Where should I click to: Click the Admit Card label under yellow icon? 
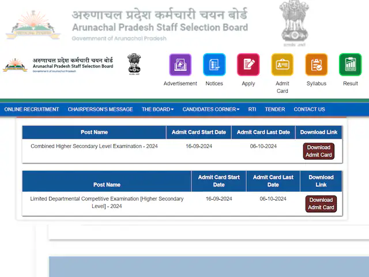(x=282, y=87)
